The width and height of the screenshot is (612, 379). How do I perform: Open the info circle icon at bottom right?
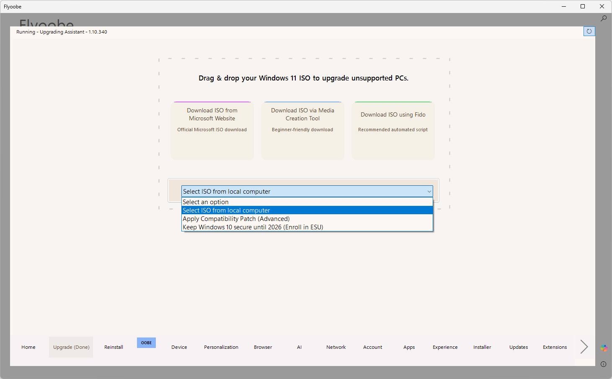pyautogui.click(x=604, y=364)
